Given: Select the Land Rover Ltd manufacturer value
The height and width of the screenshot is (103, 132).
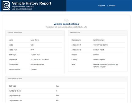Looking at the screenshot, I should tap(99, 40).
